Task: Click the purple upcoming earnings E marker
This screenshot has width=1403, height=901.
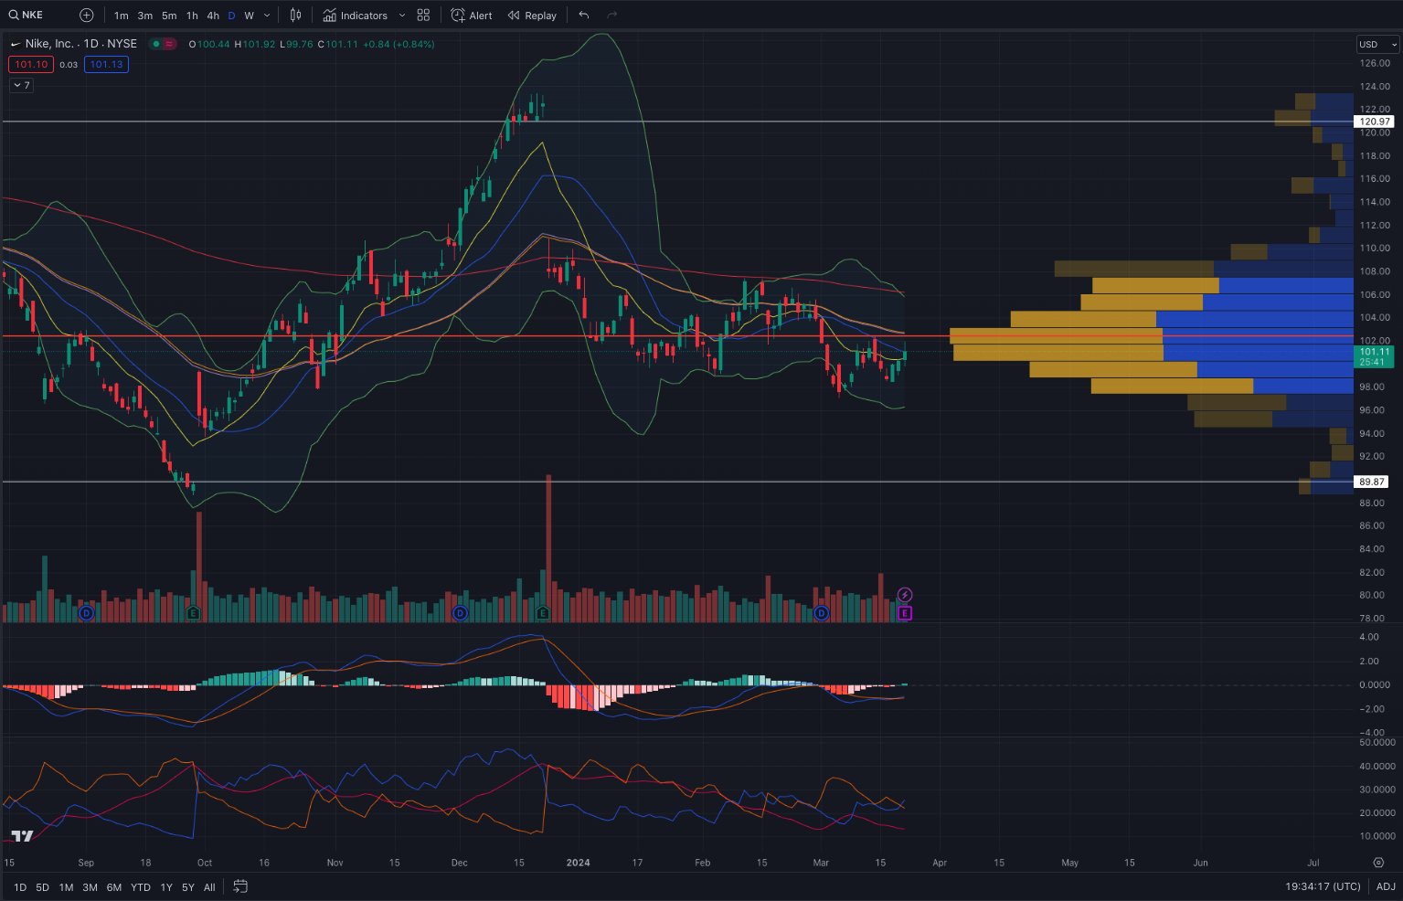Action: (904, 612)
